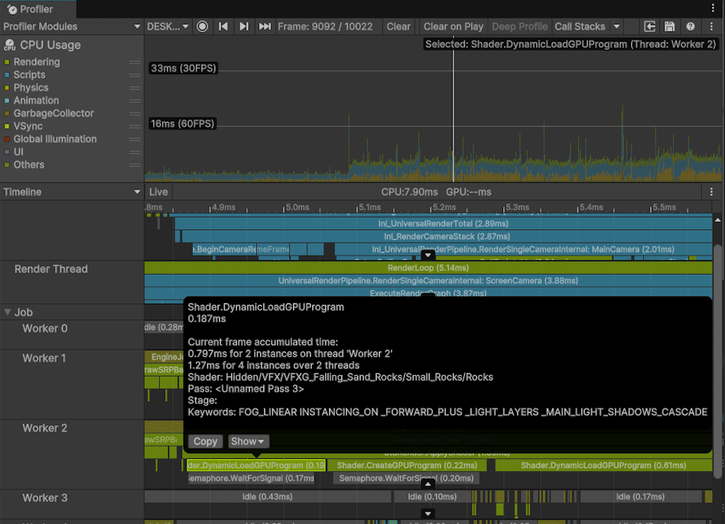
Task: Jump to the first frame icon
Action: coord(223,26)
